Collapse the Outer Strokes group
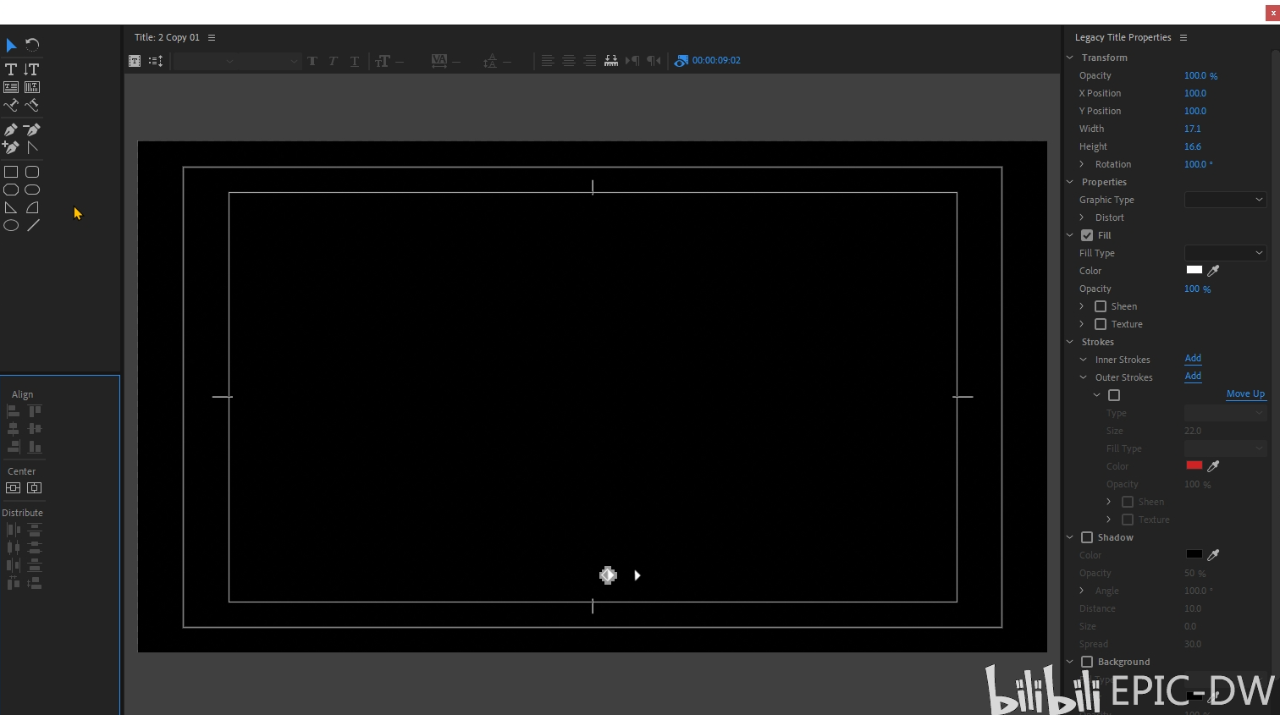The width and height of the screenshot is (1280, 715). click(1084, 377)
